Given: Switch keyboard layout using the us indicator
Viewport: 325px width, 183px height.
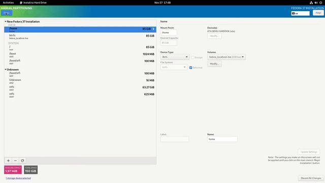Looking at the screenshot, I should 300,13.
